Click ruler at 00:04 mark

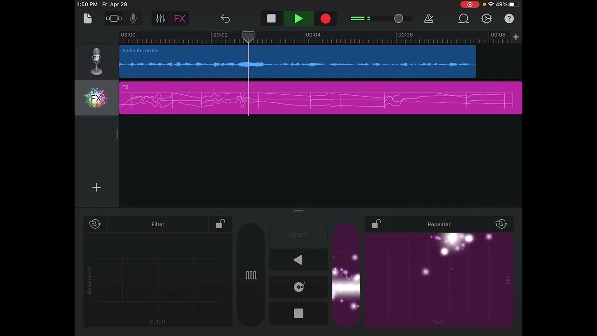pos(313,35)
